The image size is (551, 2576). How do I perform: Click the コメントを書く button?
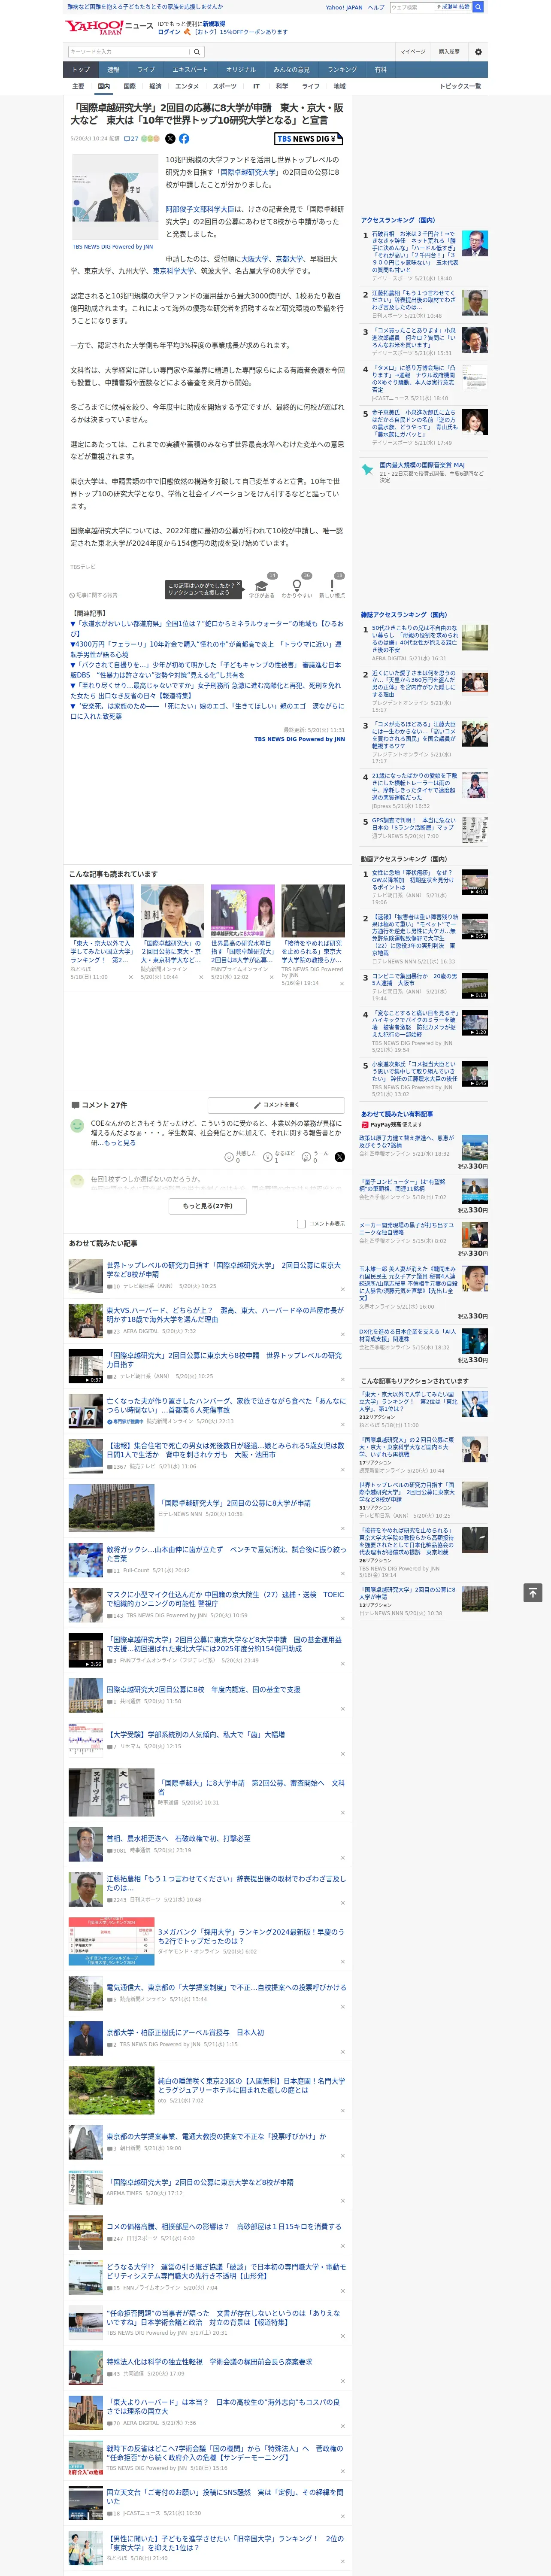click(x=276, y=1105)
